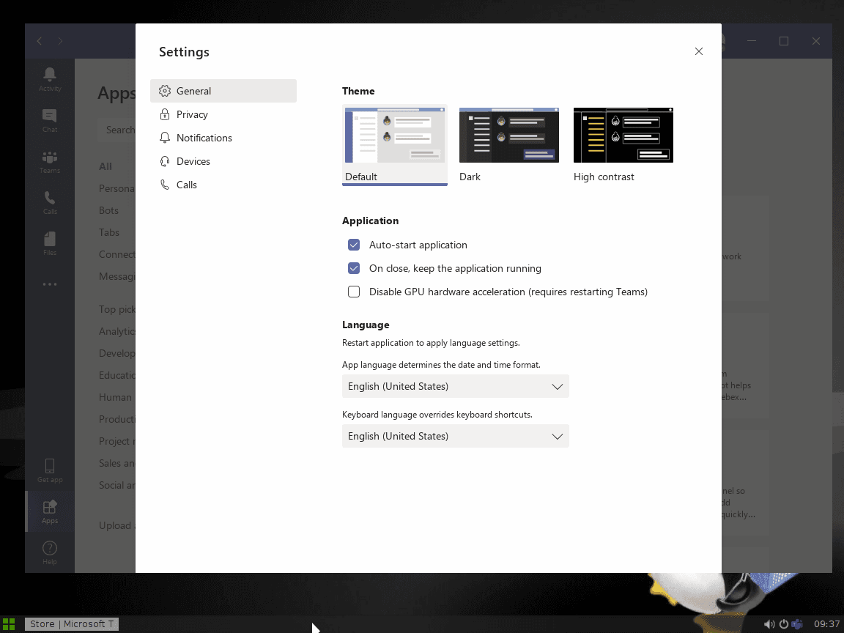The image size is (844, 633).
Task: Select the Calls settings section
Action: coord(187,185)
